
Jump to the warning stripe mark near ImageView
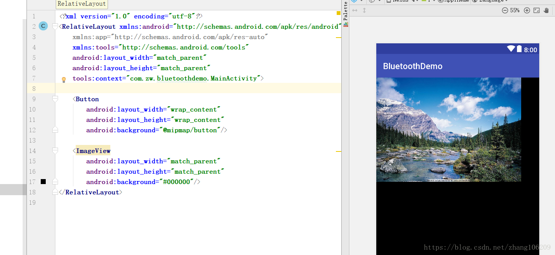(x=339, y=151)
